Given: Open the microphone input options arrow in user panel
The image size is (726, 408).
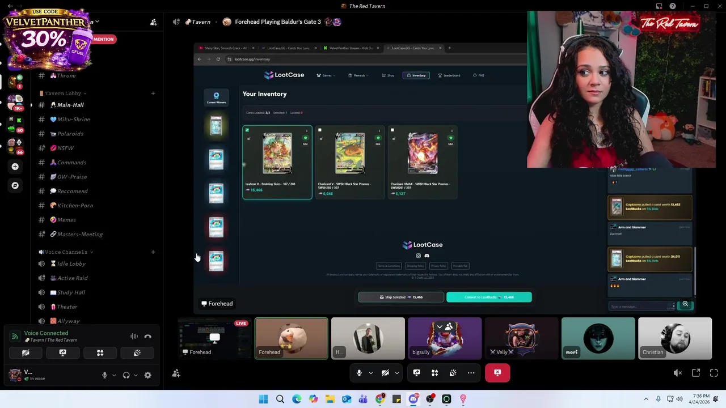Looking at the screenshot, I should [114, 375].
